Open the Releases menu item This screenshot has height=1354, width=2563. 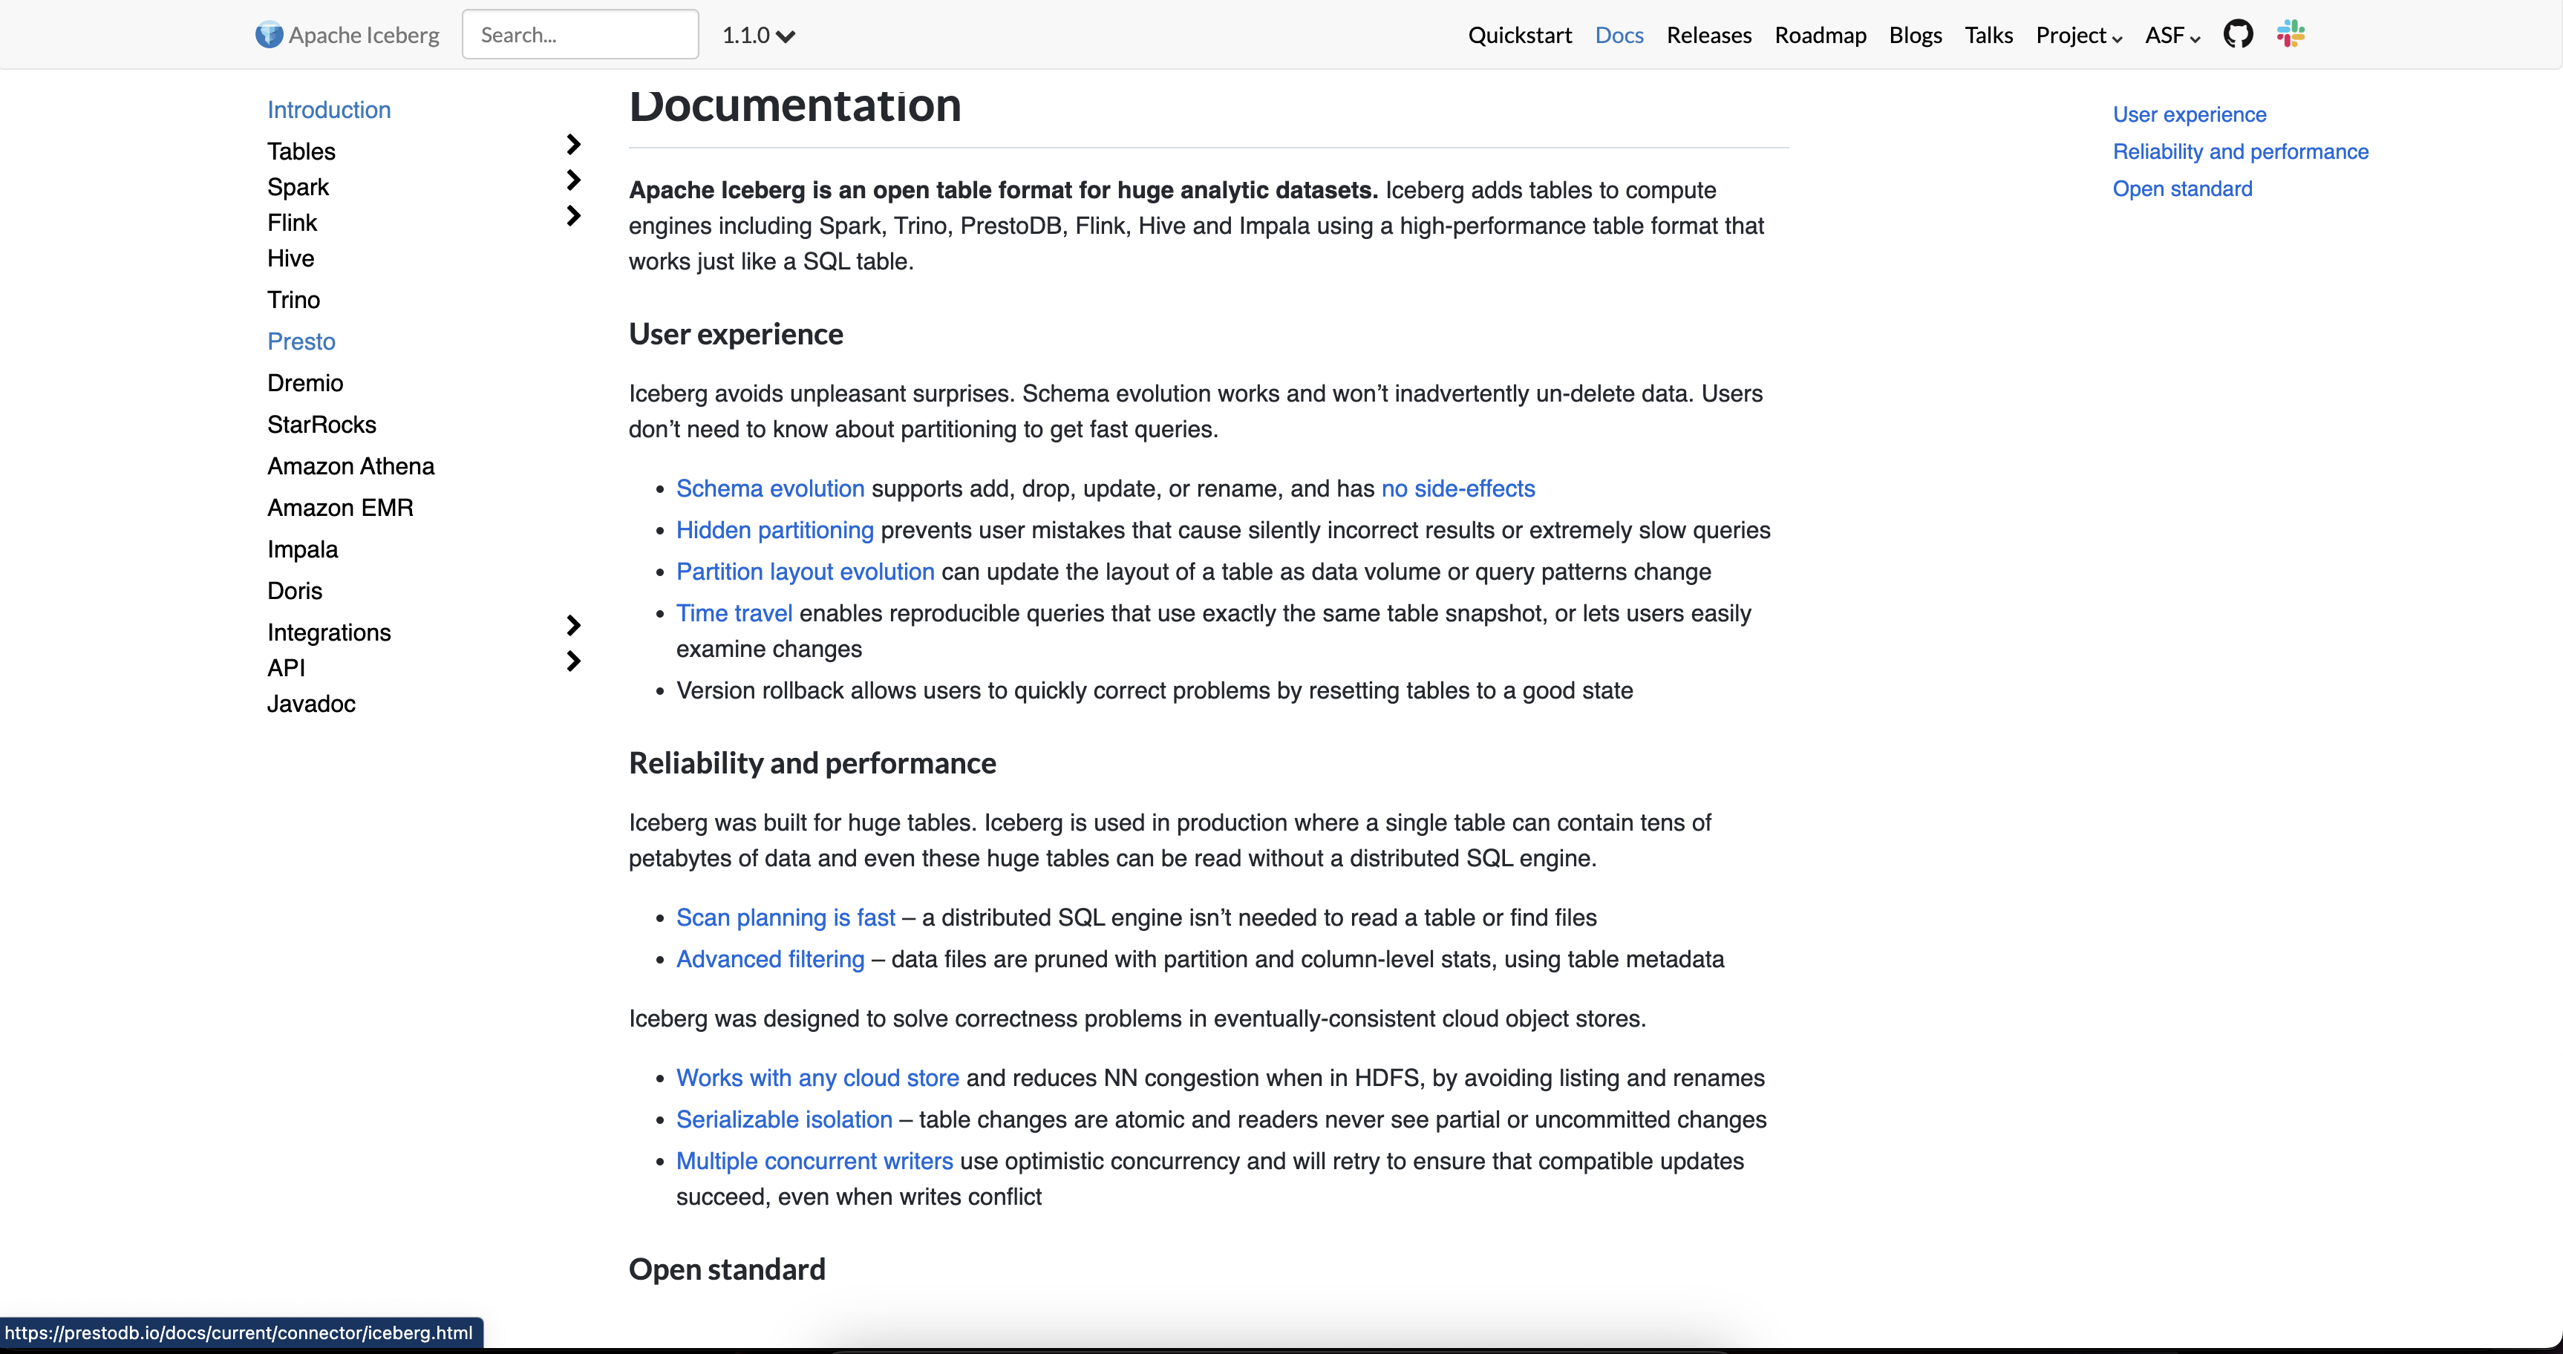(x=1709, y=35)
